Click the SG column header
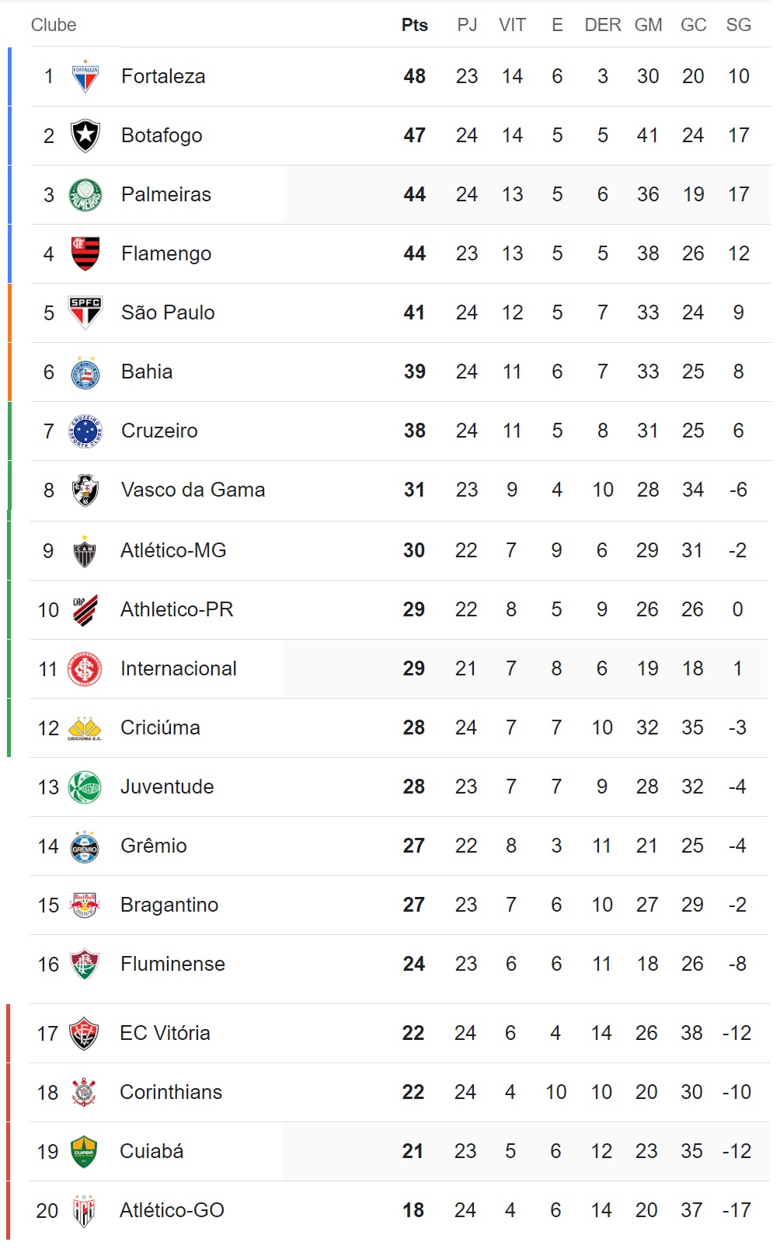The width and height of the screenshot is (780, 1256). click(x=739, y=25)
